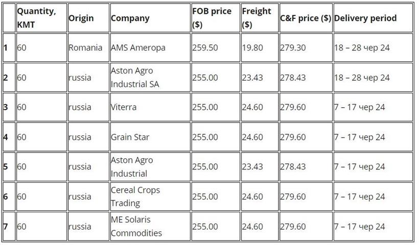Click the "Company" header cell

(130, 18)
